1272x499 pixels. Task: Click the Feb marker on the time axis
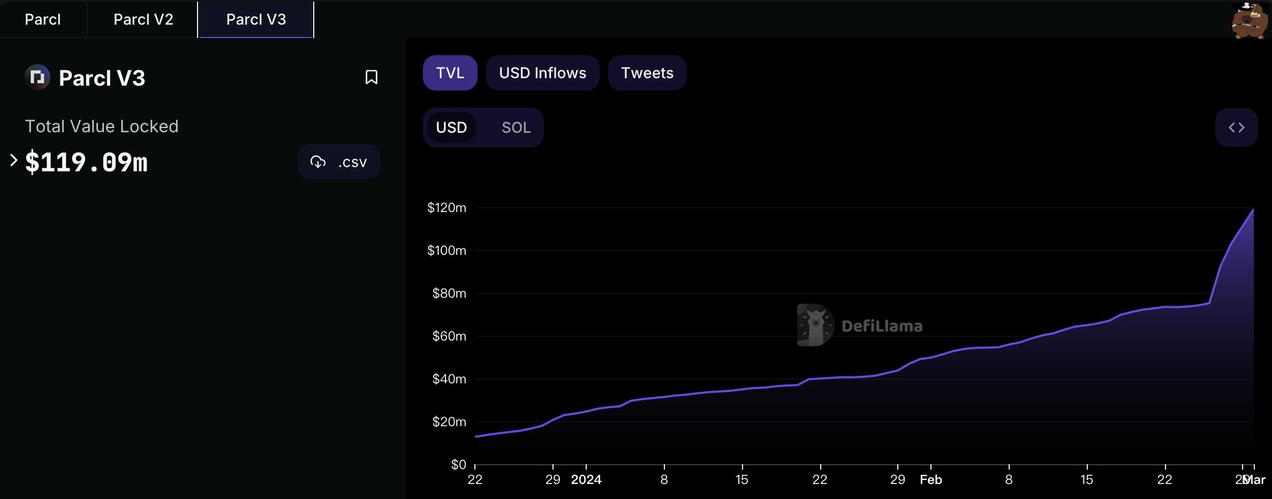click(x=930, y=480)
